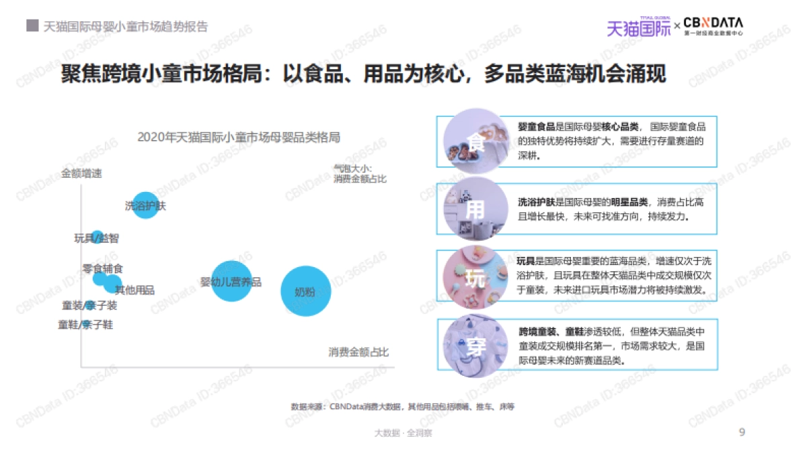This screenshot has width=807, height=453.
Task: Click the 穿 category circle icon
Action: 473,344
